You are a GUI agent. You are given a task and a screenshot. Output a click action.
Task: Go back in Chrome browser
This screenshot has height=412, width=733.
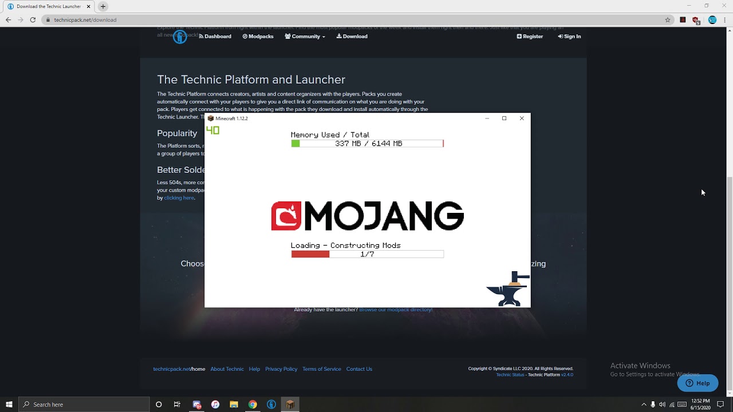(x=8, y=19)
